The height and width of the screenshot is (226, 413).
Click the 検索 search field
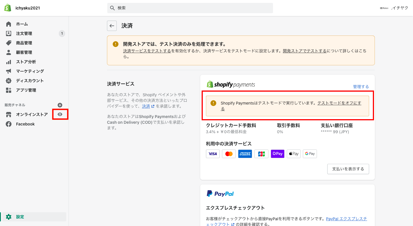190,8
